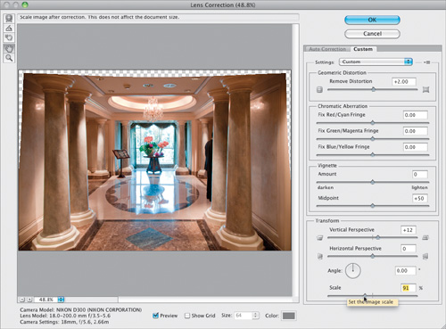Click the zoom in plus button
This screenshot has width=446, height=329.
point(29,300)
